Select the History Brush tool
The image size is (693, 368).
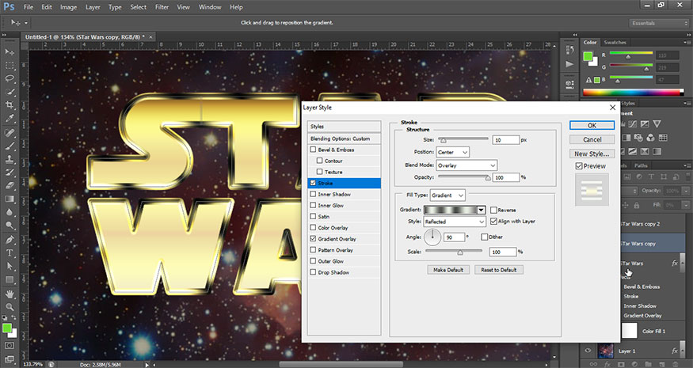[x=10, y=172]
